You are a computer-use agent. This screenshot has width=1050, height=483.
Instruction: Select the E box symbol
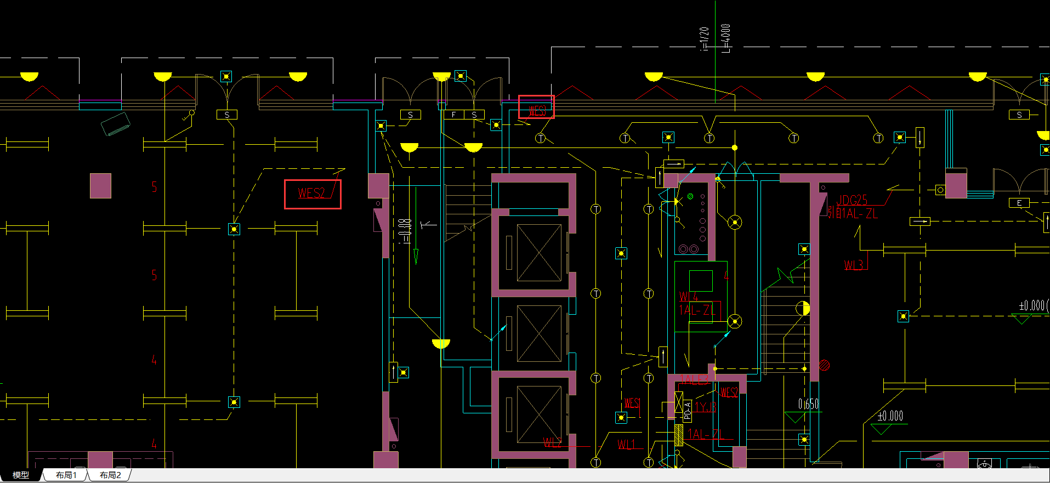(x=1019, y=203)
